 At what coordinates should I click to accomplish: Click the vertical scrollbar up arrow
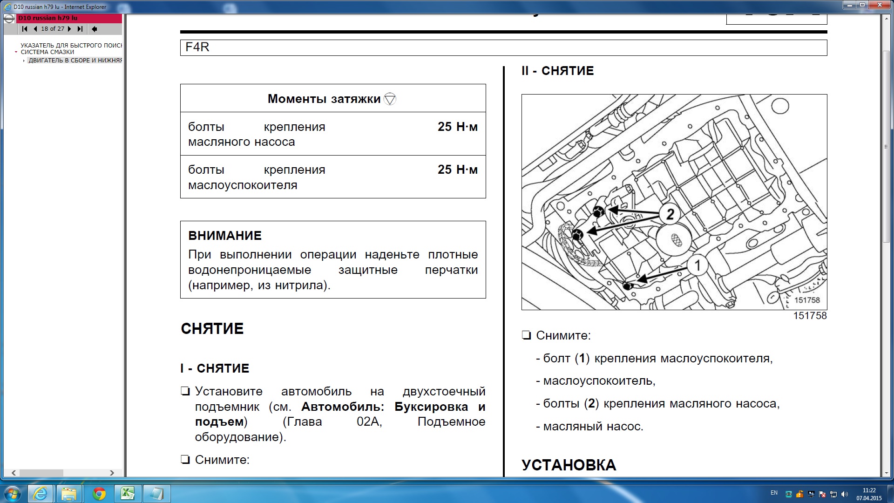pos(886,18)
